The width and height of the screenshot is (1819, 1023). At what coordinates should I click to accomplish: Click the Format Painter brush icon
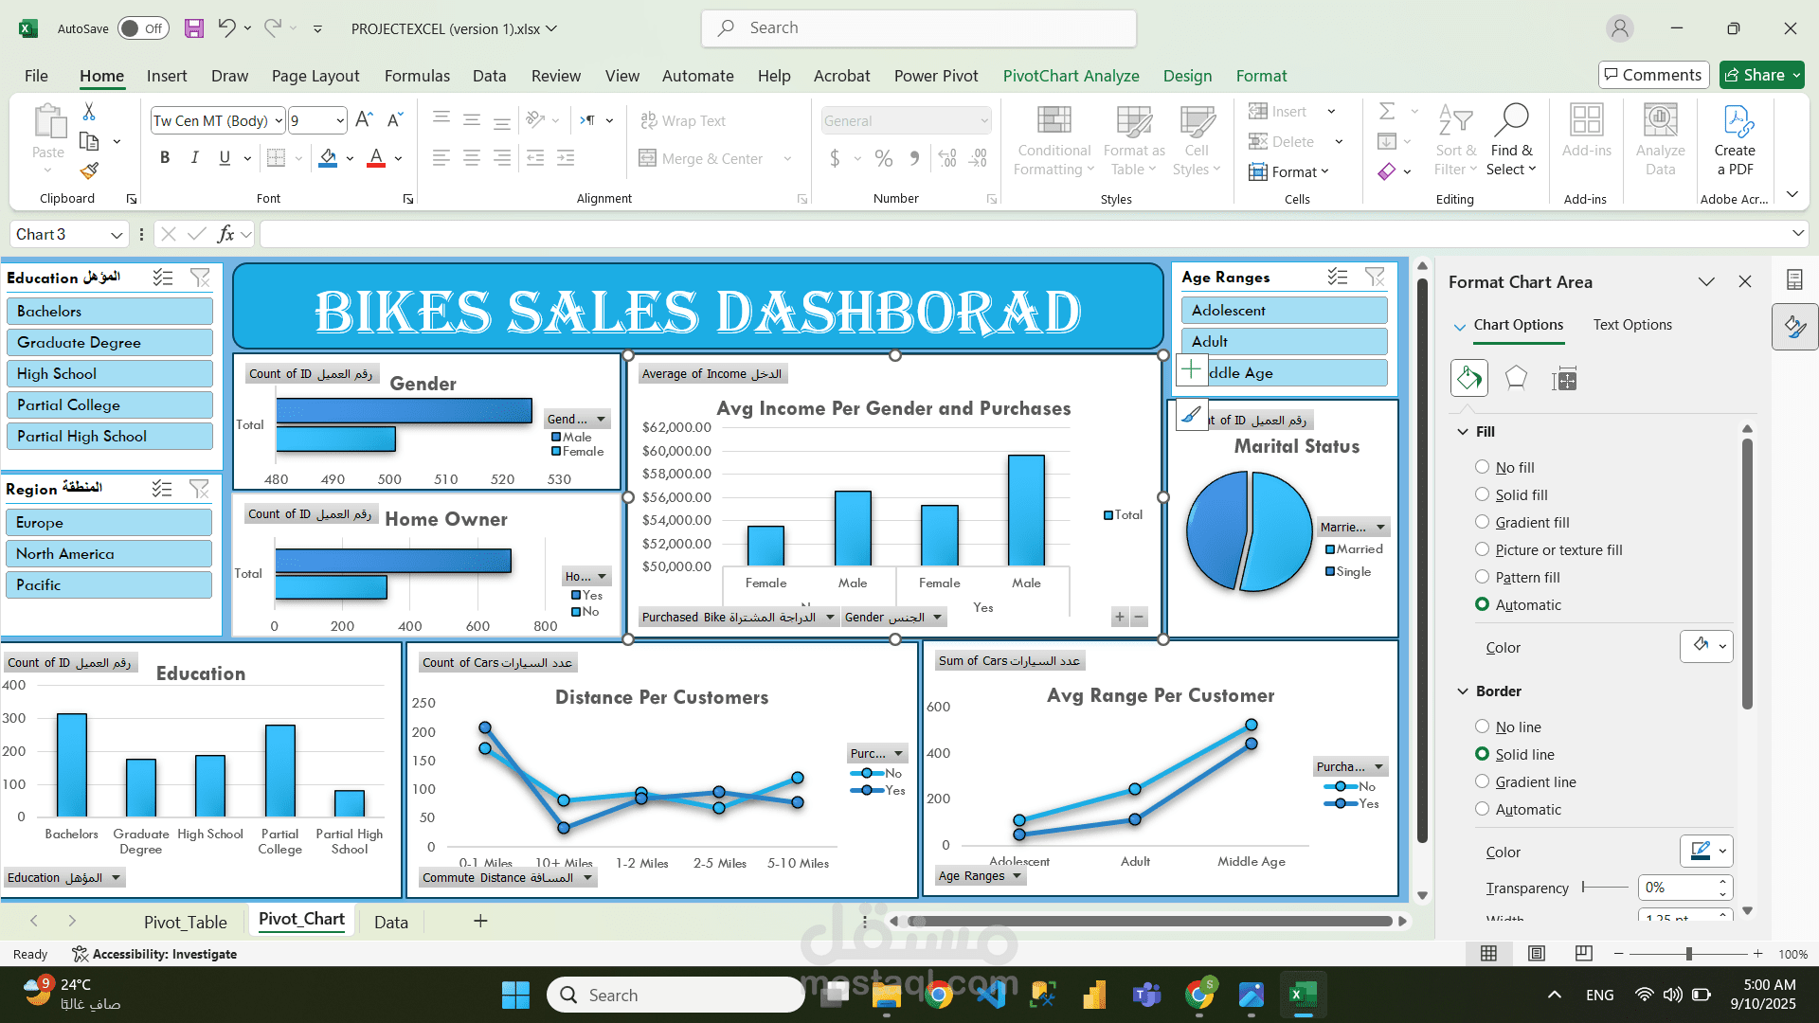pos(89,170)
